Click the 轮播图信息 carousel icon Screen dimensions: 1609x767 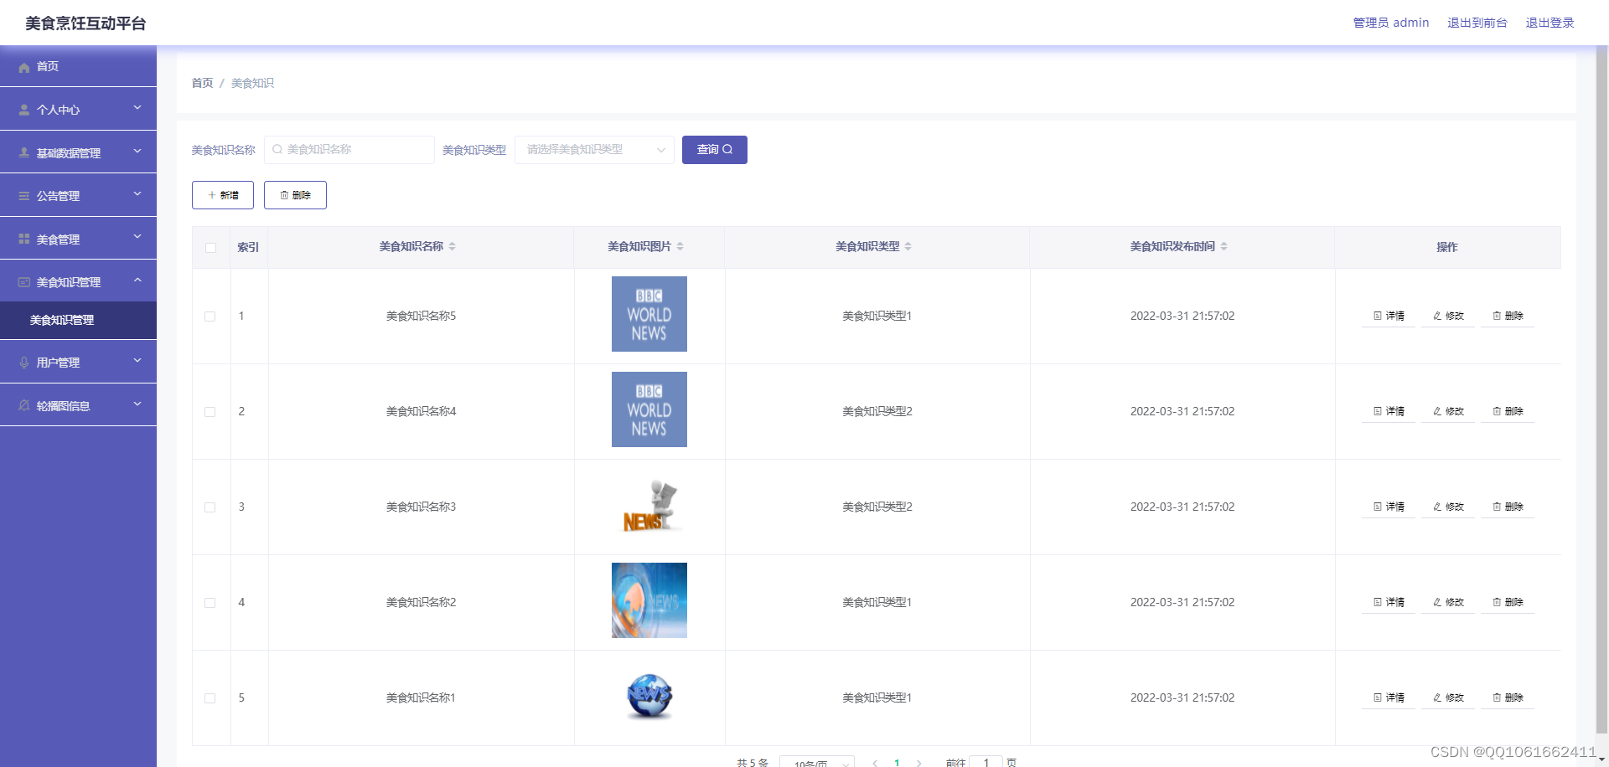(23, 404)
